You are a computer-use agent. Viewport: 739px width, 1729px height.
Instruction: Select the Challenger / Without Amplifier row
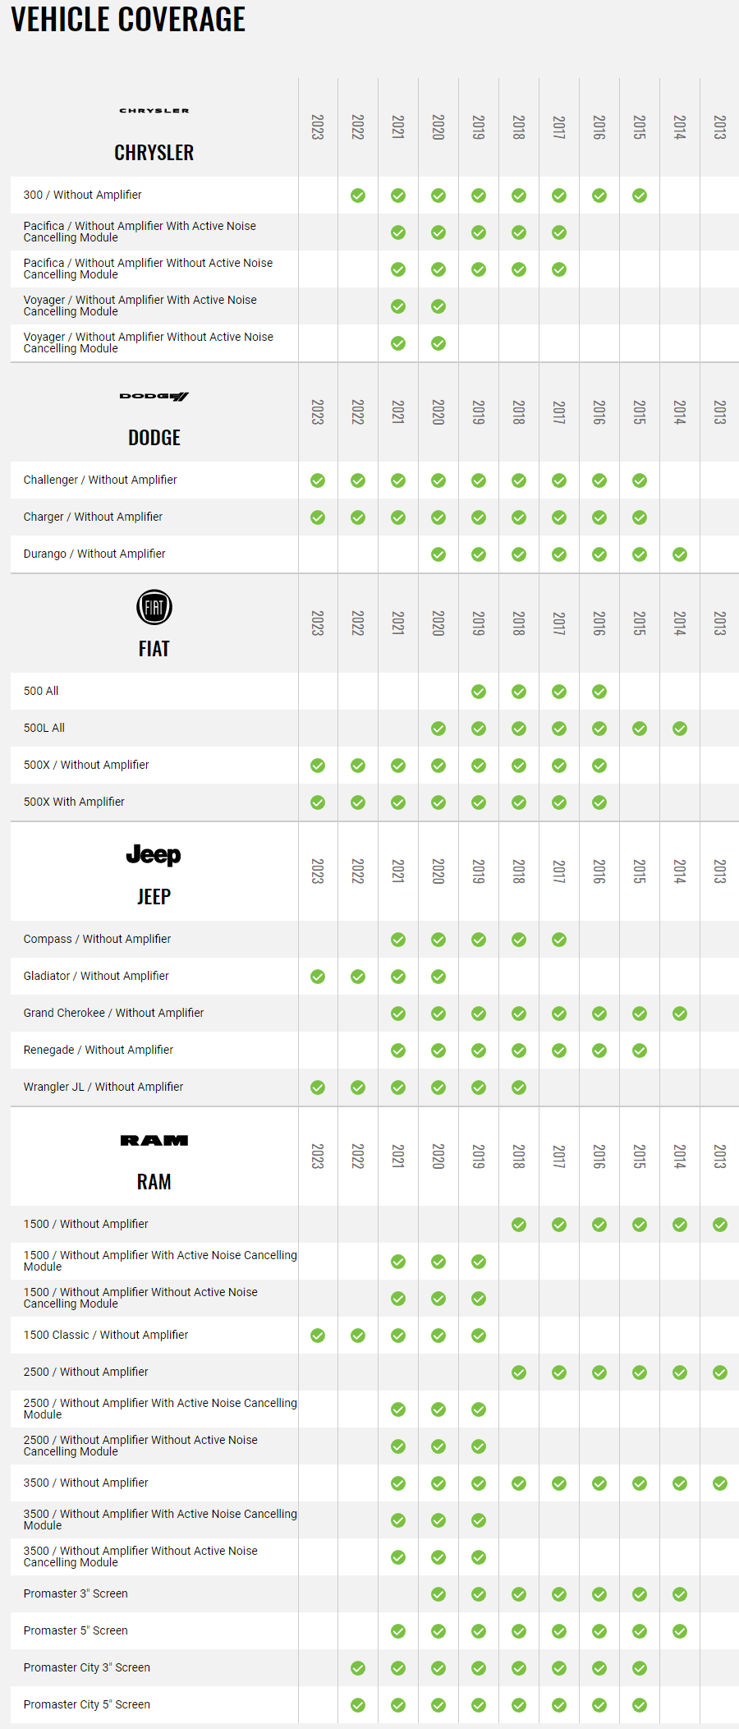pos(374,480)
